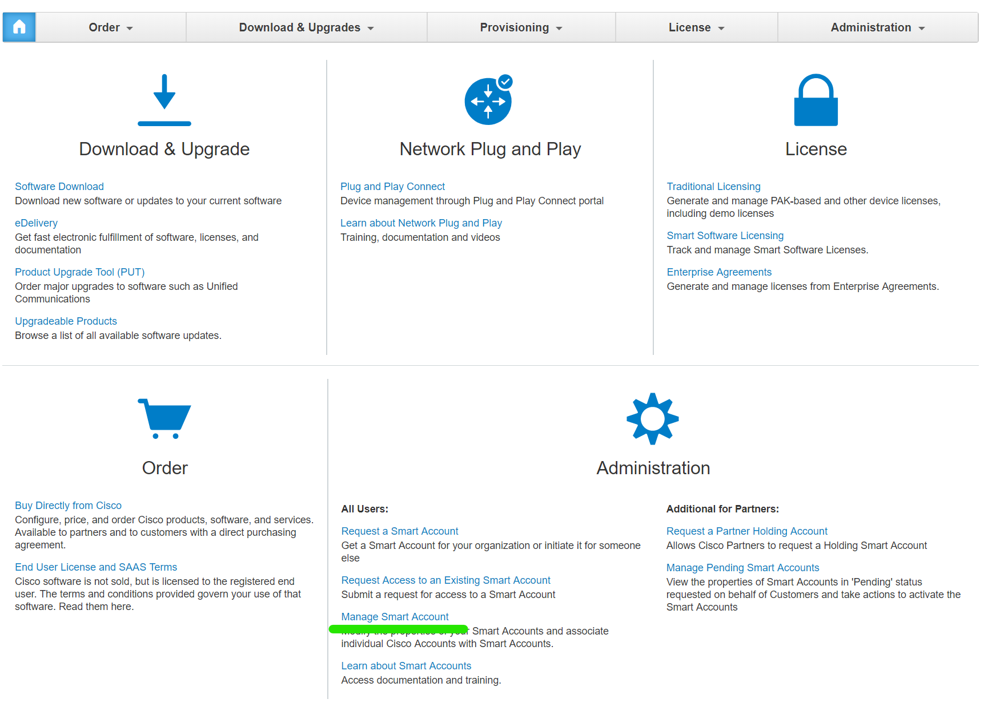Click Request a Smart Account link

point(400,531)
